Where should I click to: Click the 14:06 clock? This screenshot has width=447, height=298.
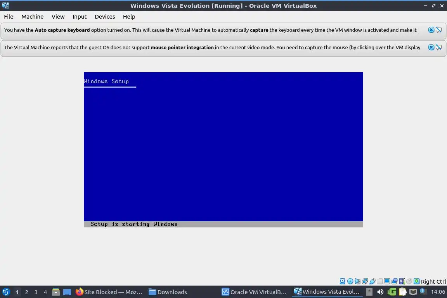tap(438, 292)
